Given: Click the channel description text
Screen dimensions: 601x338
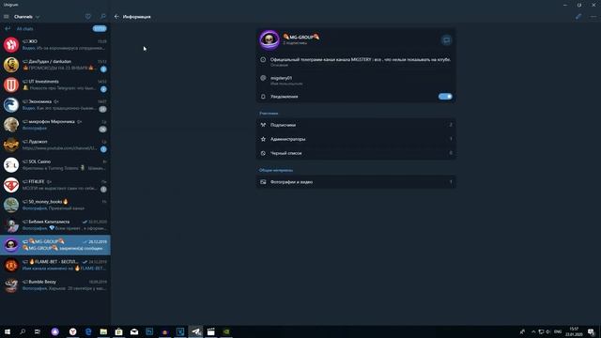Looking at the screenshot, I should 361,60.
